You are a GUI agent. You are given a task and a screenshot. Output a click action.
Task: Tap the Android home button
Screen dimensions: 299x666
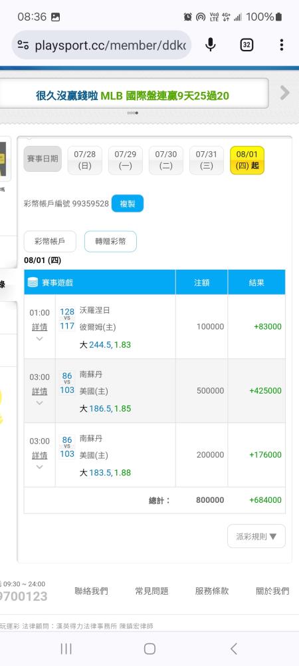pos(149,649)
